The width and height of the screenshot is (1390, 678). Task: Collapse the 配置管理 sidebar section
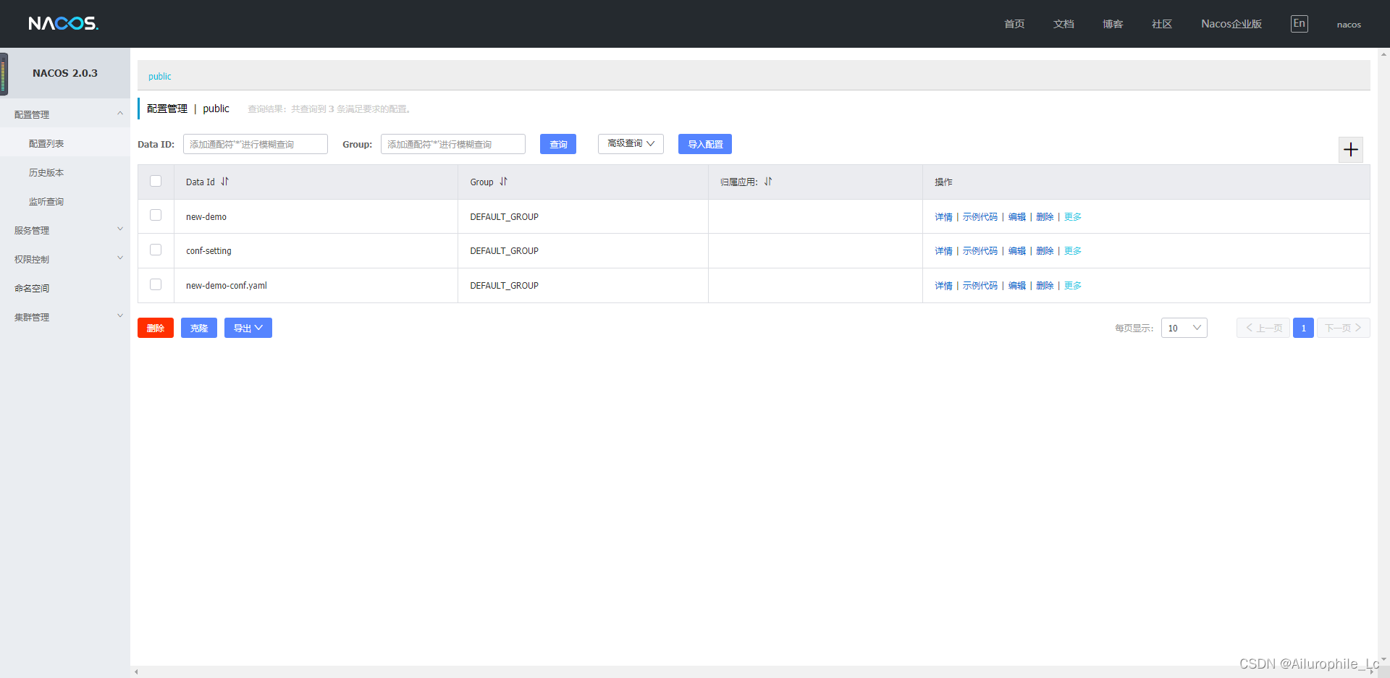coord(65,114)
